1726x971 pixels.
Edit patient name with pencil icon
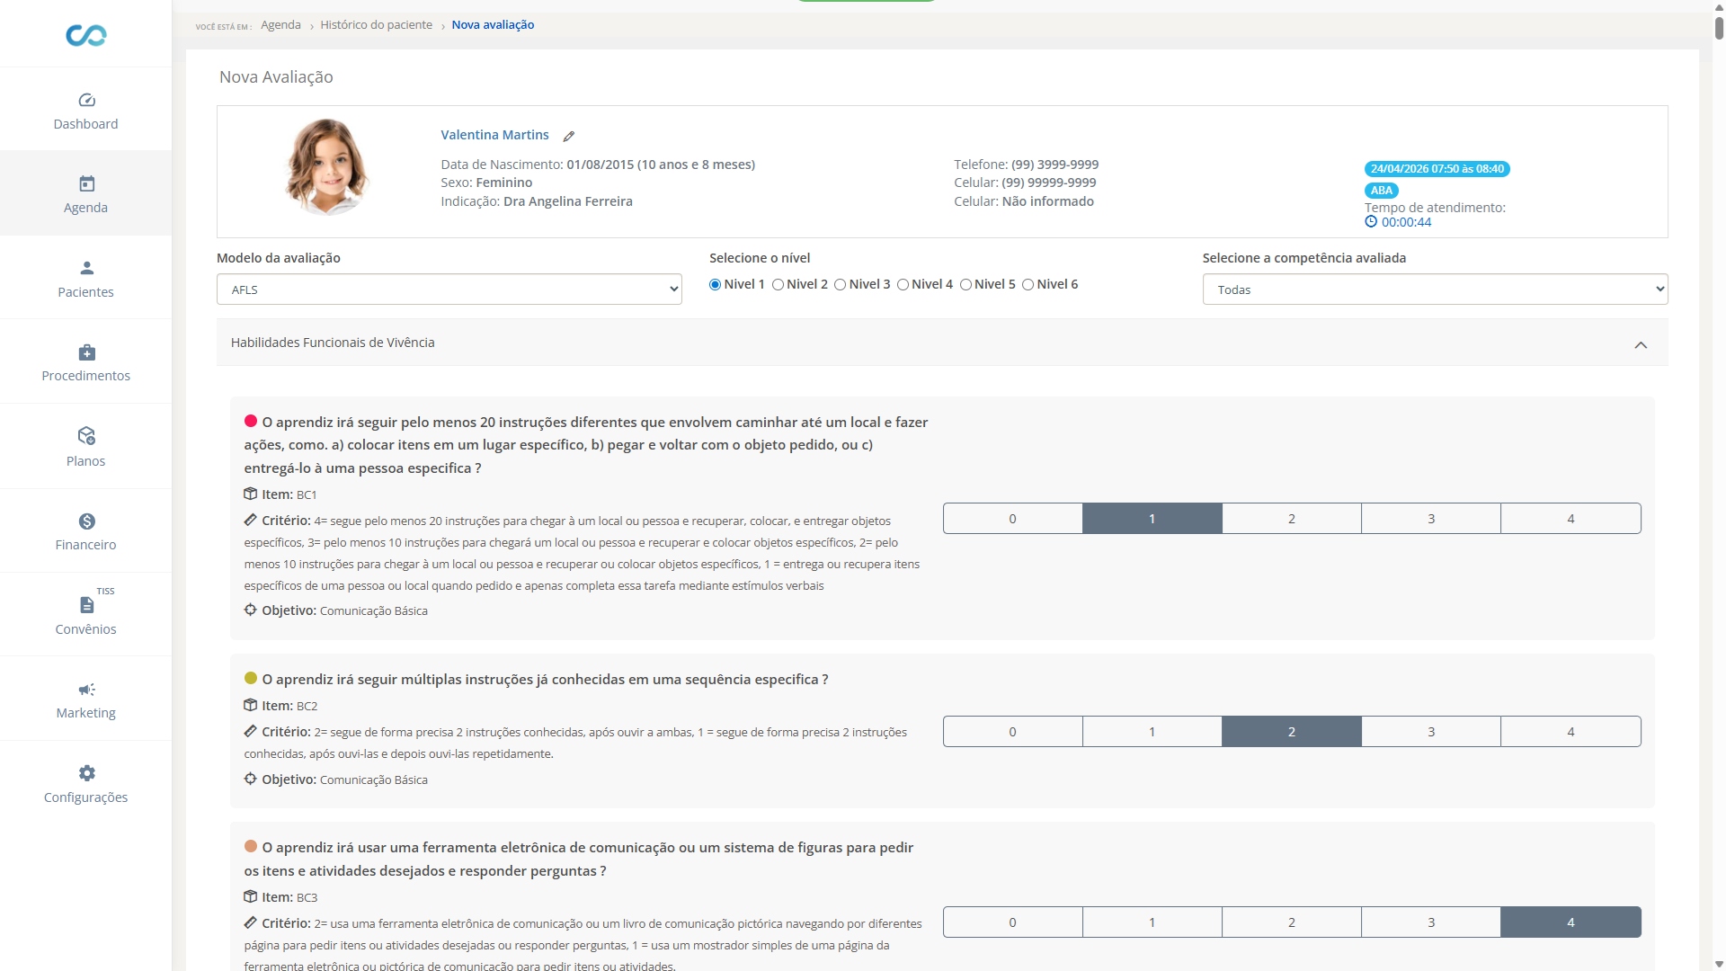(568, 137)
